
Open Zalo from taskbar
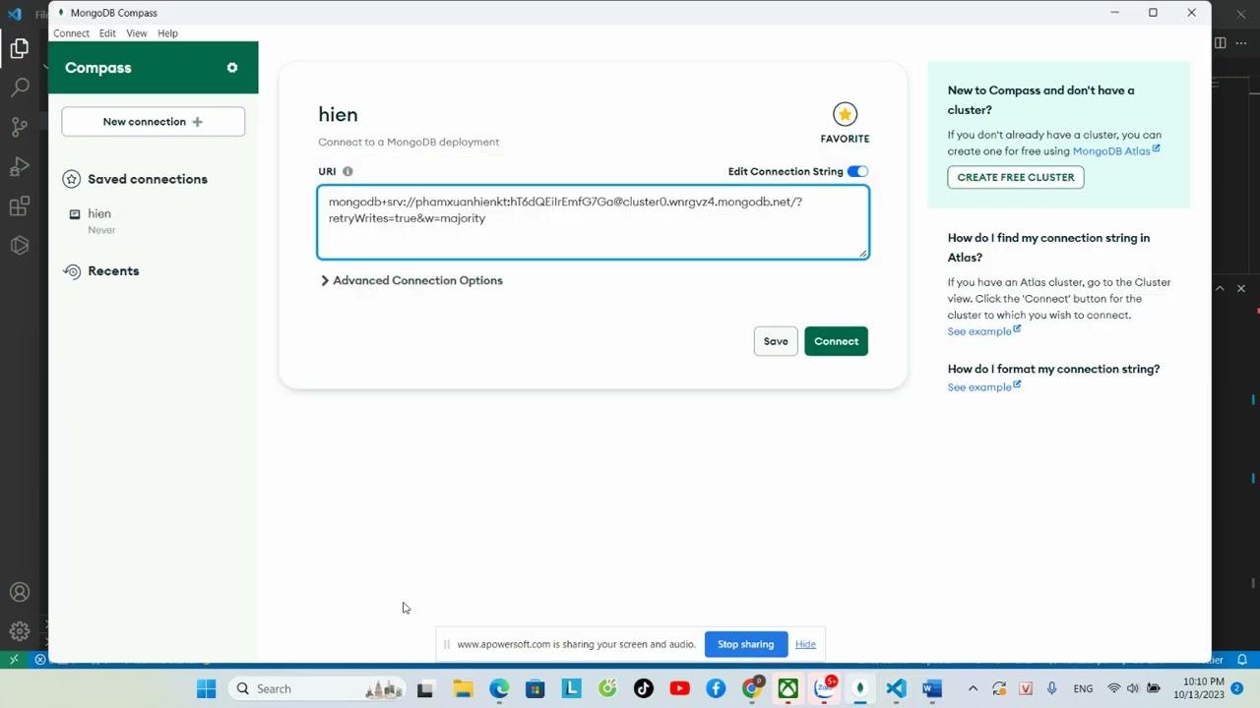pyautogui.click(x=824, y=687)
